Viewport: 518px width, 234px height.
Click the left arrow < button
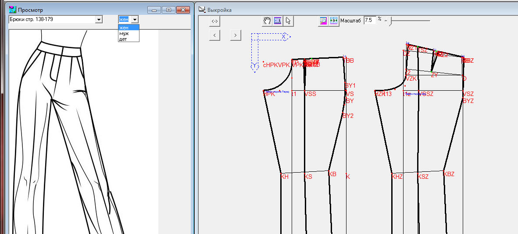[215, 35]
